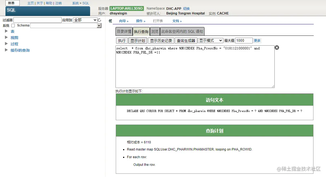
Task: Click the LAPTOP-ARLL3DSO server label
Action: point(127,8)
